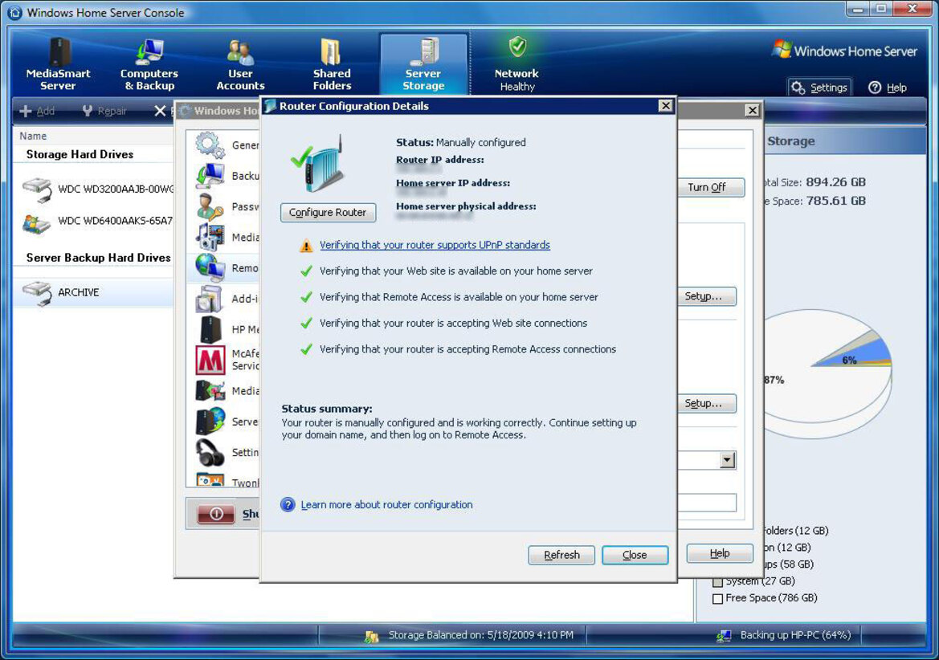Click Web site available green checkmark

click(x=306, y=271)
